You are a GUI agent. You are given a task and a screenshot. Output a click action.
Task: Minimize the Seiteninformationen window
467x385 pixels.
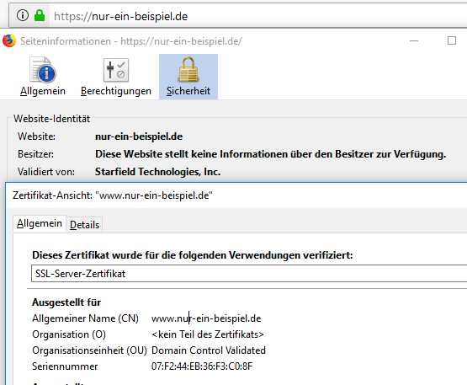[x=414, y=40]
